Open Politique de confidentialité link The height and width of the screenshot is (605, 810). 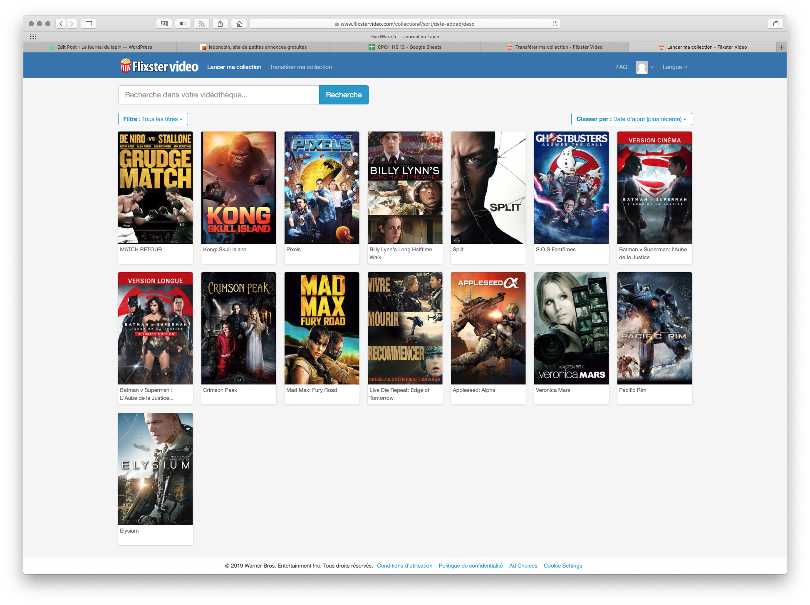click(x=471, y=565)
